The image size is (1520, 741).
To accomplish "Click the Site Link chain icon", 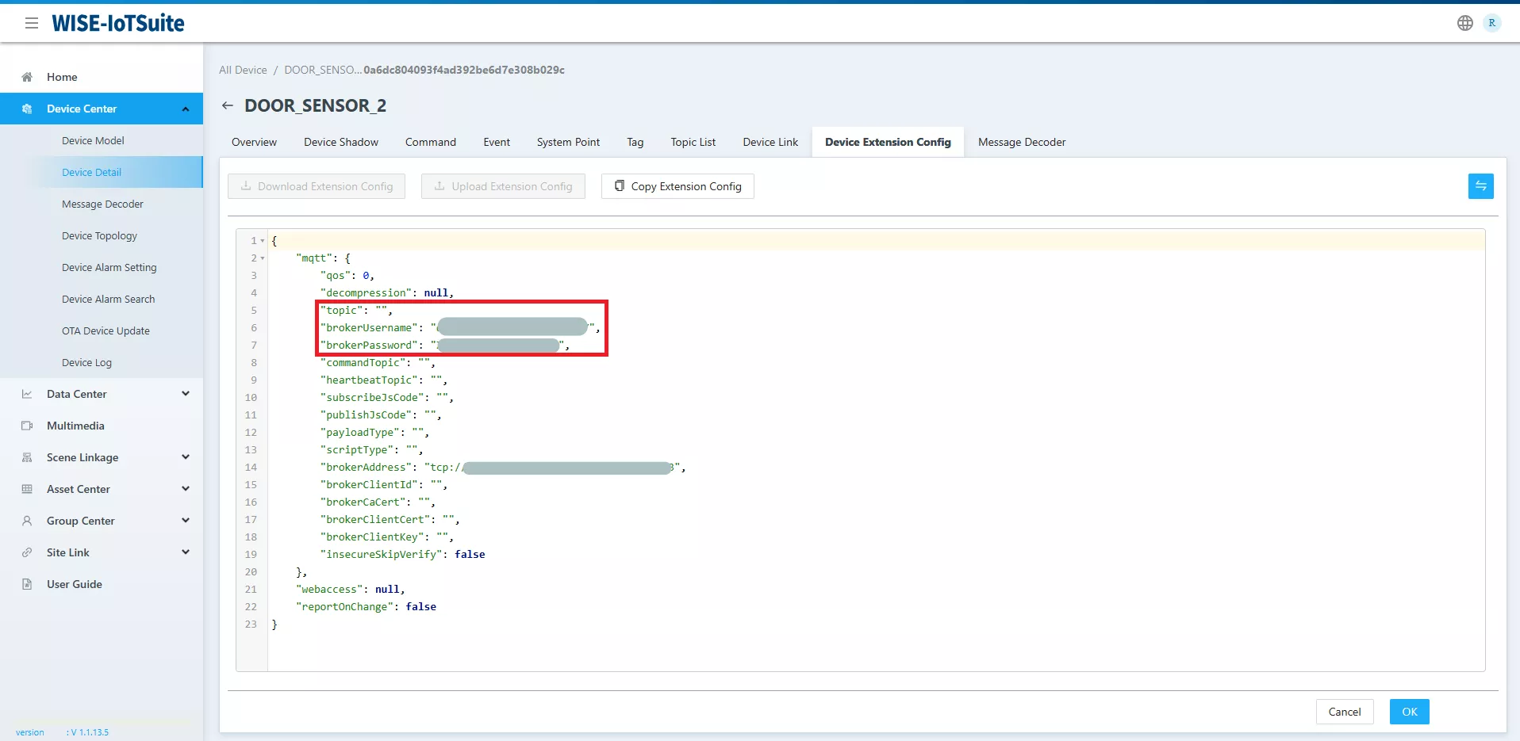I will tap(27, 552).
